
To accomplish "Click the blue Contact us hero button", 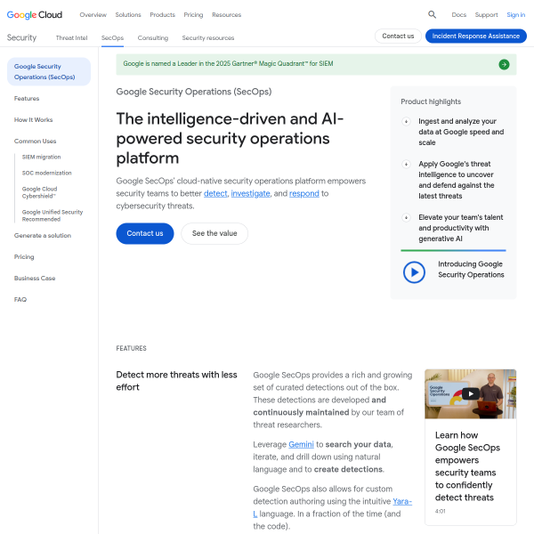I will click(145, 233).
